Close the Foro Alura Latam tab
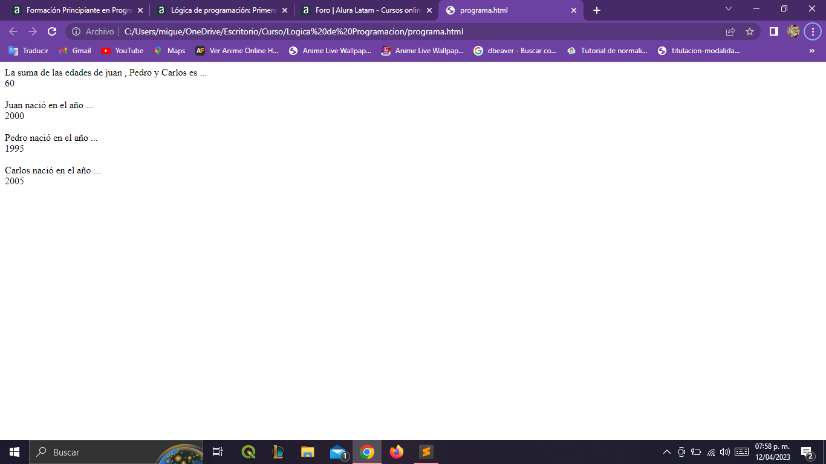 [429, 10]
